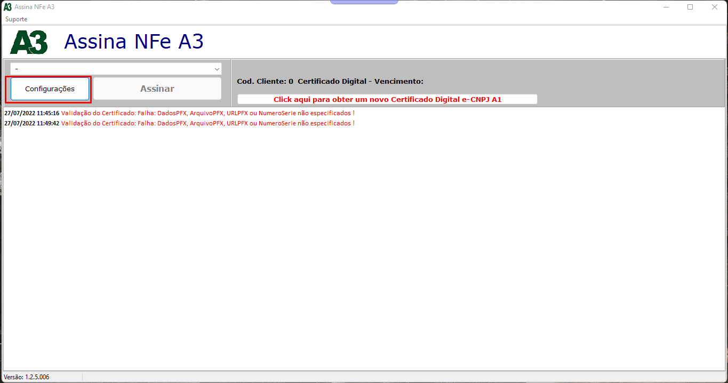Click the A3 logo image
Screen dimensions: 728x383
pos(29,42)
